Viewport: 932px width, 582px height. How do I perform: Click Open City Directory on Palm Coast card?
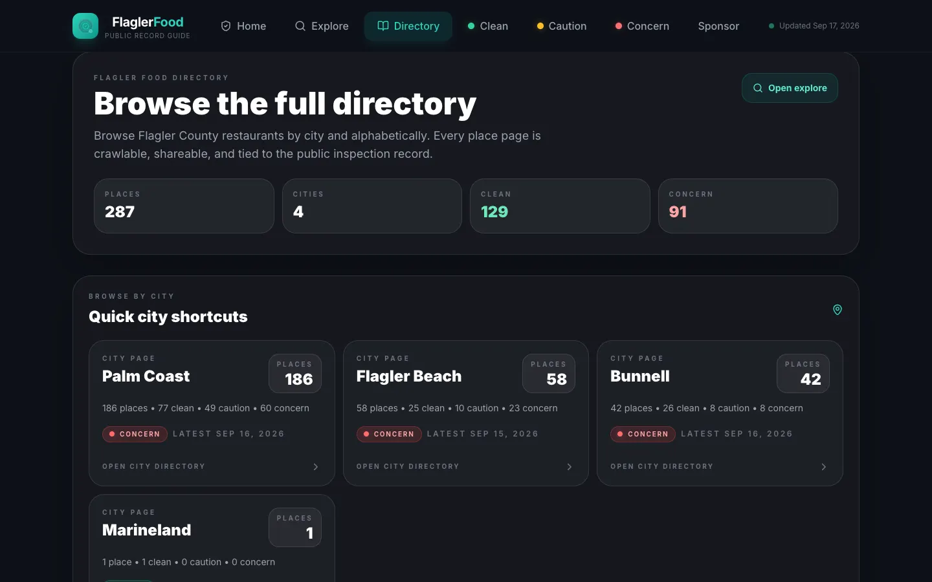[153, 466]
